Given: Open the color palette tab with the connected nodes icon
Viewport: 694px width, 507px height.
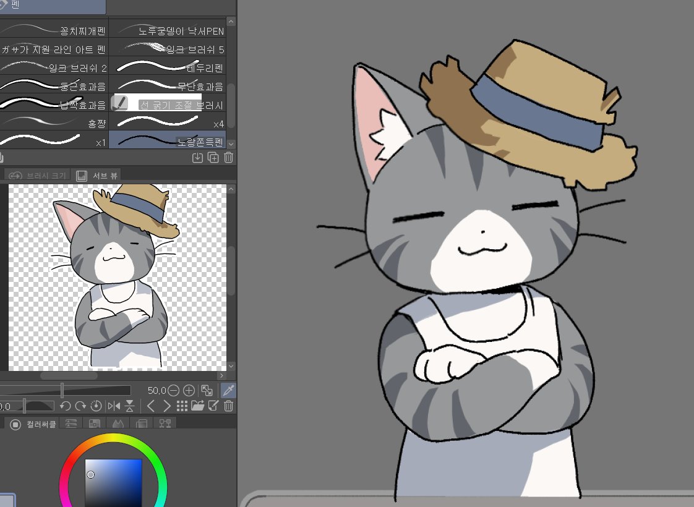Looking at the screenshot, I should click(x=165, y=424).
